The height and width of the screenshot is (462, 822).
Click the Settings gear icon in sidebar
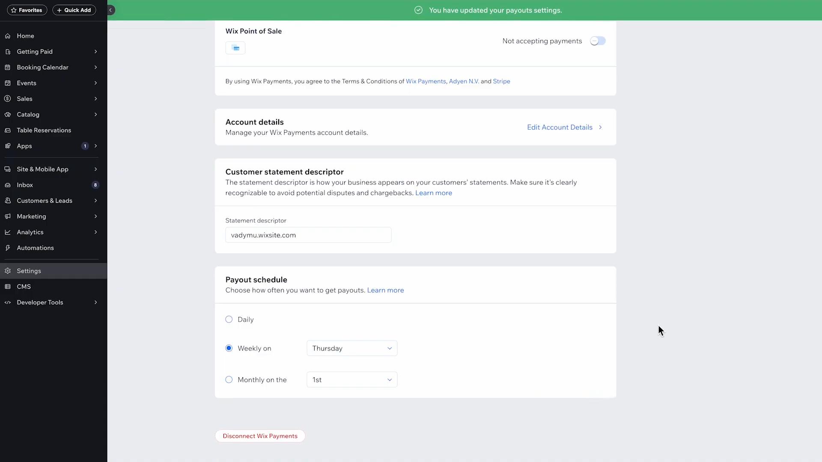point(8,271)
